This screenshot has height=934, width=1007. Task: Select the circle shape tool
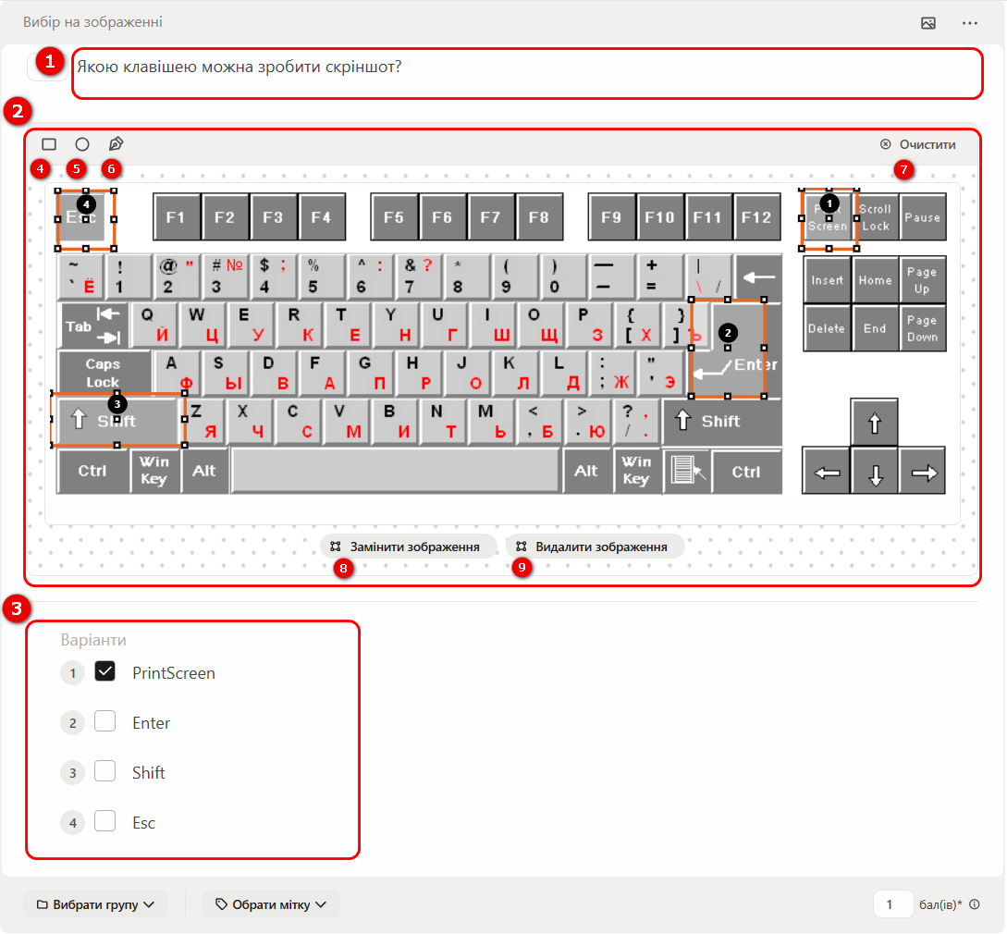82,144
